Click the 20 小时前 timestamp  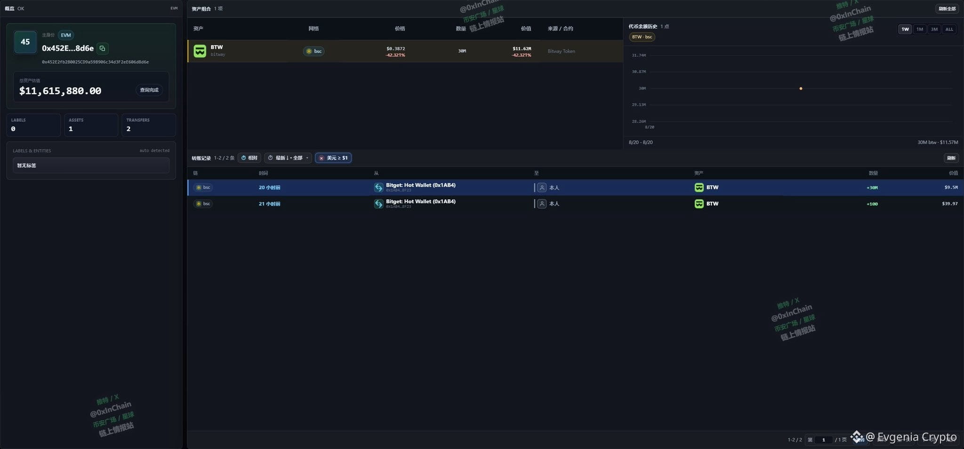[269, 188]
